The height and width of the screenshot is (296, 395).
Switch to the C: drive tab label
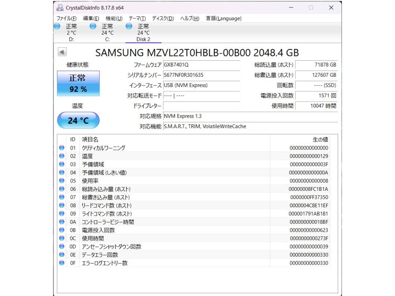coord(107,39)
